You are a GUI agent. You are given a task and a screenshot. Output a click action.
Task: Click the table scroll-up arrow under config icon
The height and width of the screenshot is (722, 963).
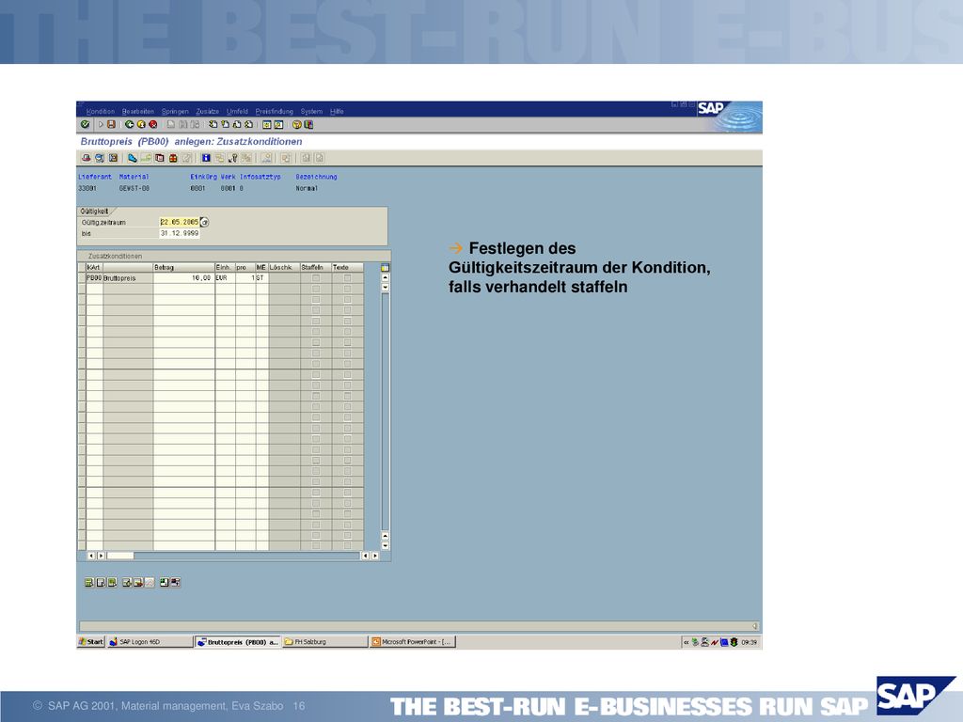385,277
